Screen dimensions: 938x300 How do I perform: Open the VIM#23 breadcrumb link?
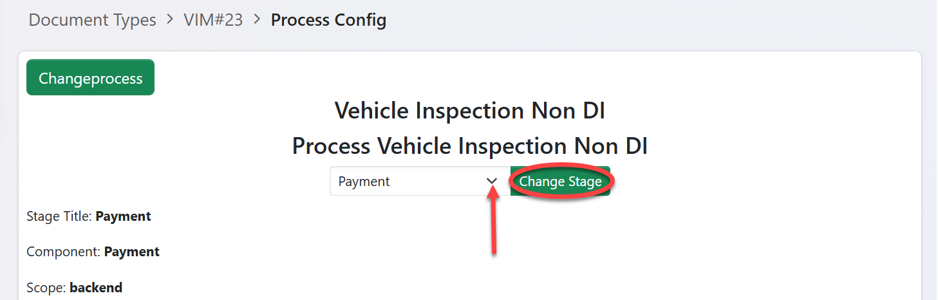(x=213, y=20)
